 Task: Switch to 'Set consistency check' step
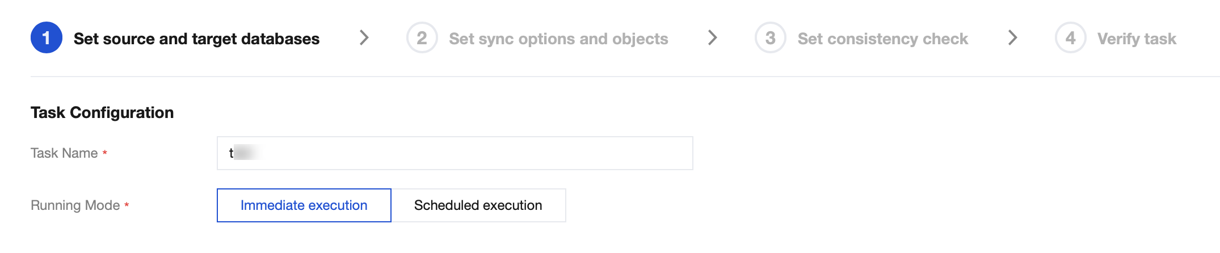point(882,39)
